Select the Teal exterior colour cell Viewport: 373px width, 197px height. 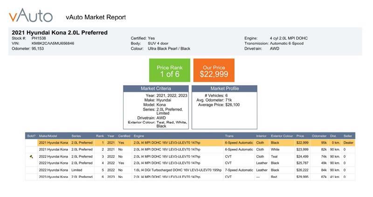(274, 157)
